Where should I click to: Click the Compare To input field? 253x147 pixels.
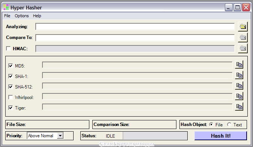[x=135, y=37]
